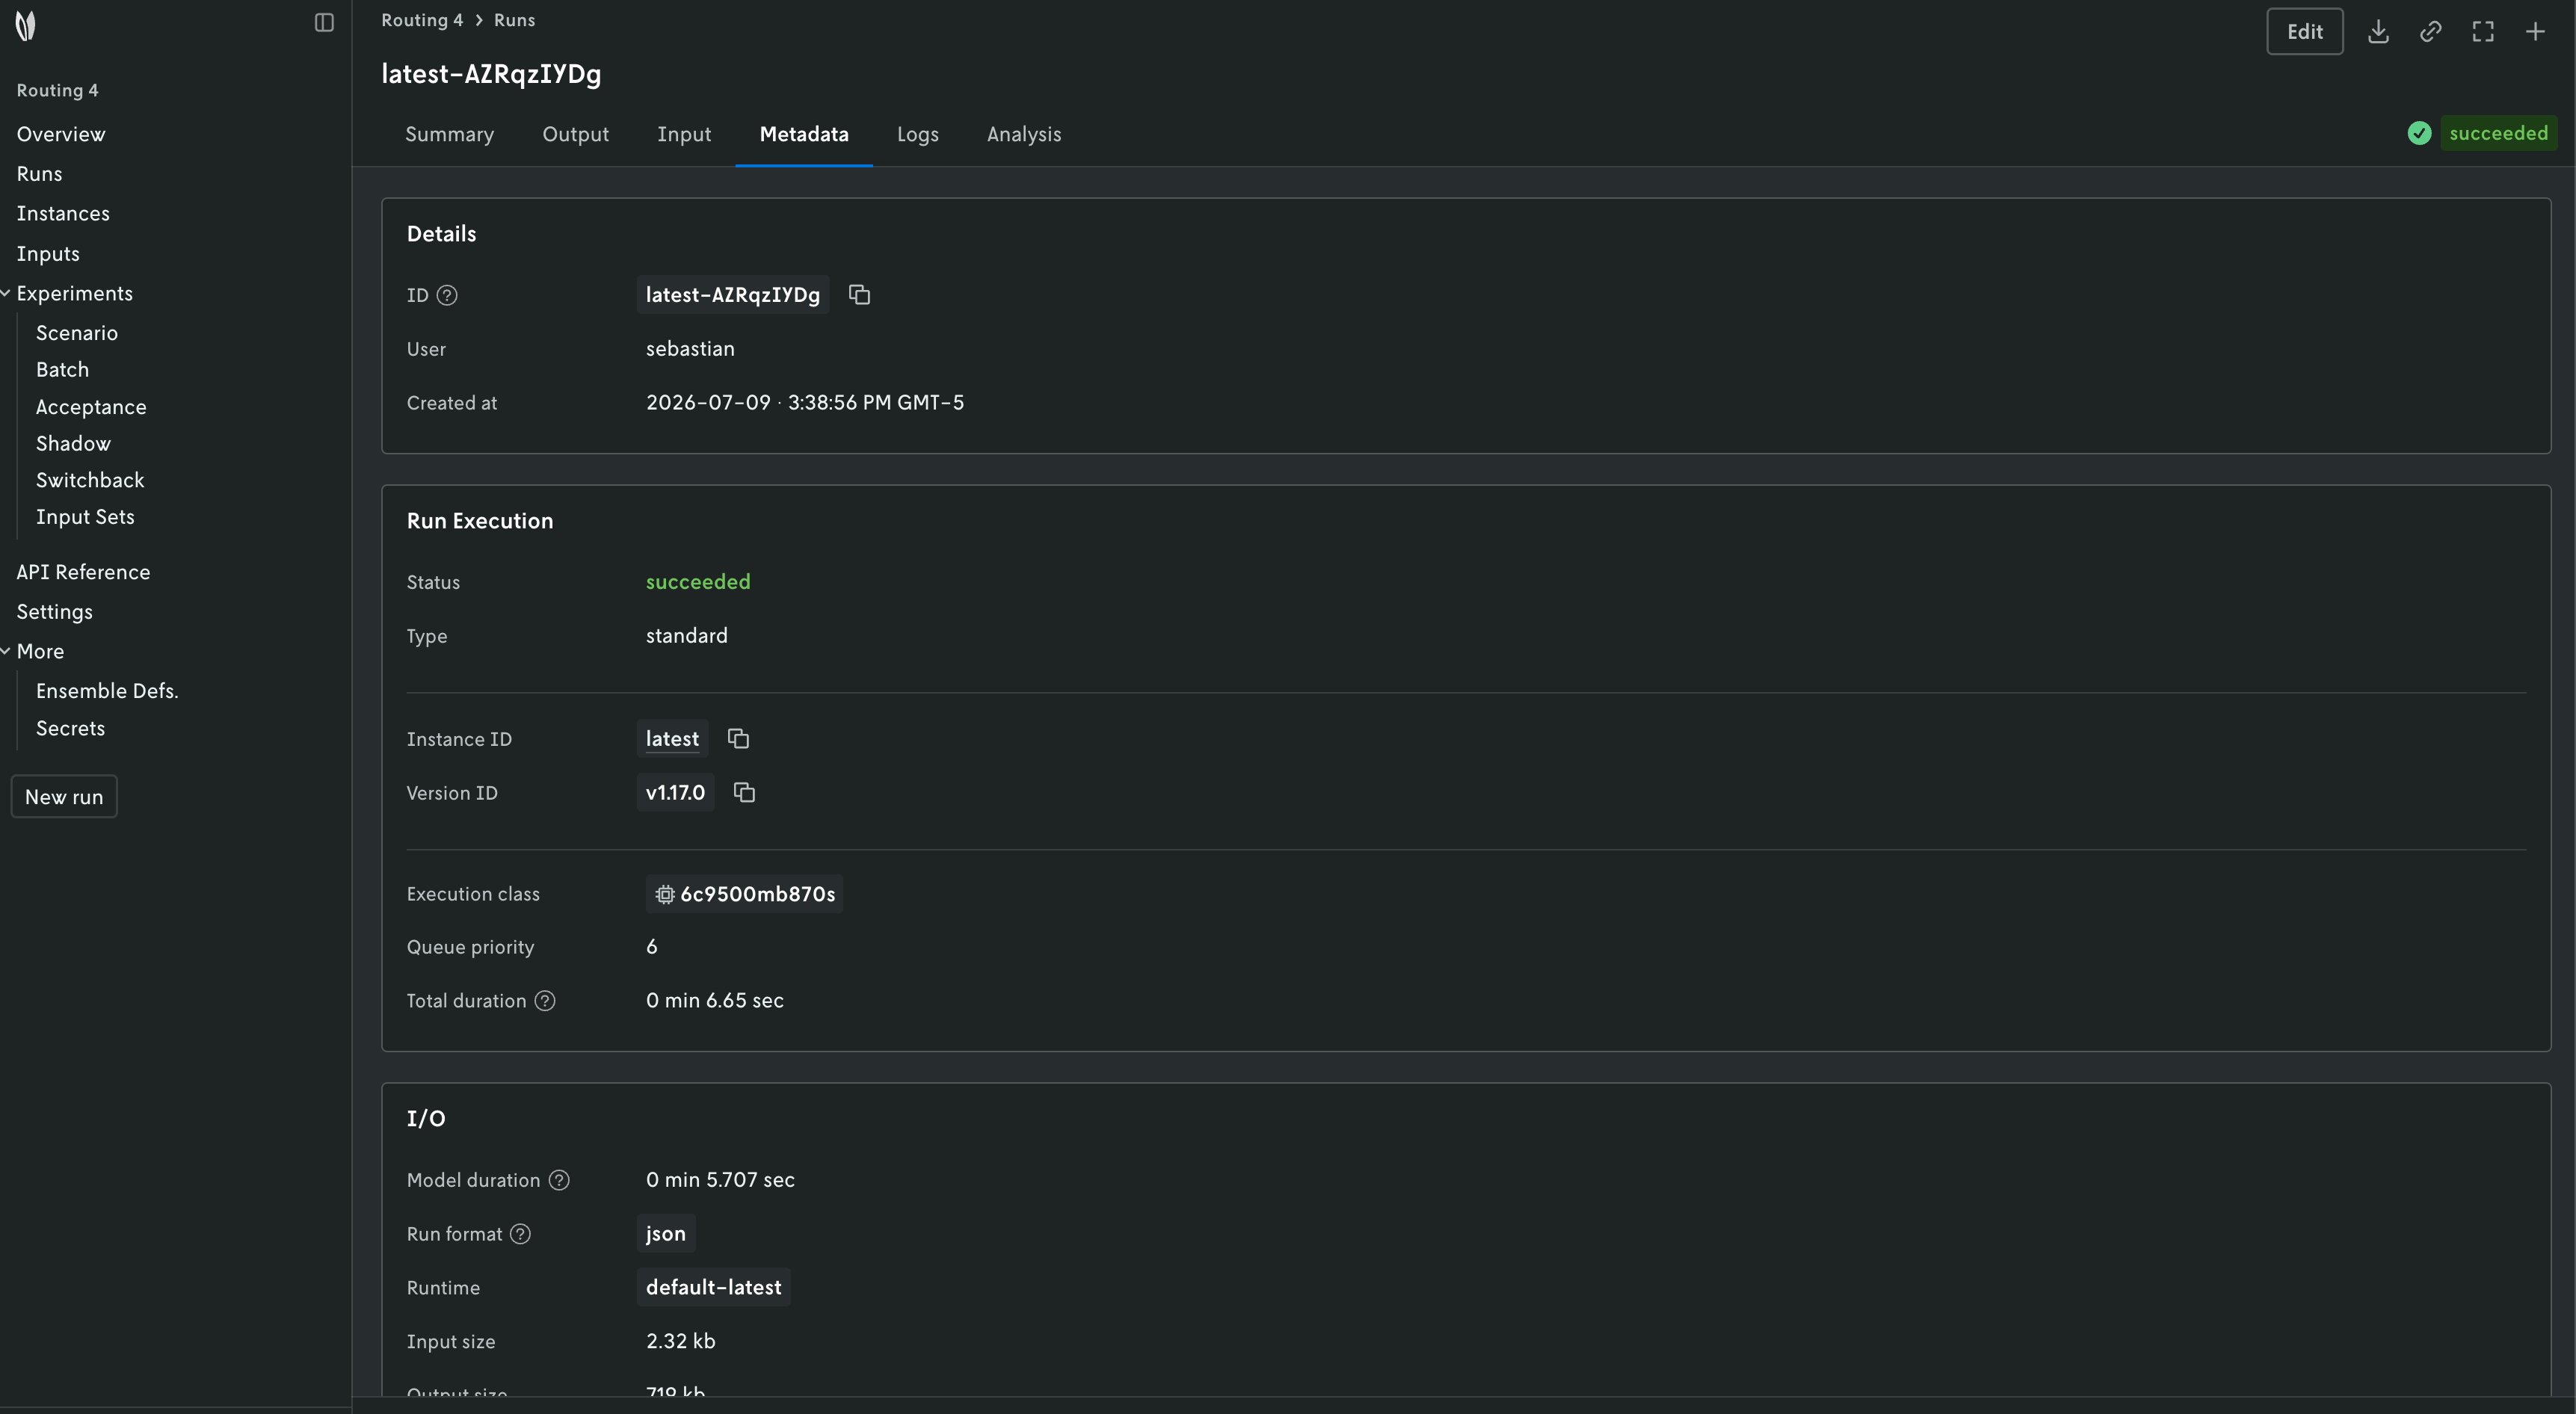Click the execution class chip icon
The height and width of the screenshot is (1414, 2576).
664,894
